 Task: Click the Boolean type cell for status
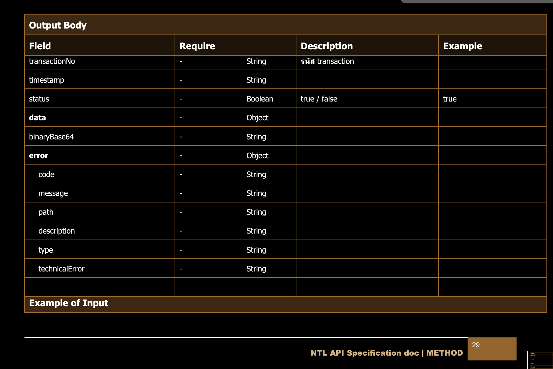point(260,99)
